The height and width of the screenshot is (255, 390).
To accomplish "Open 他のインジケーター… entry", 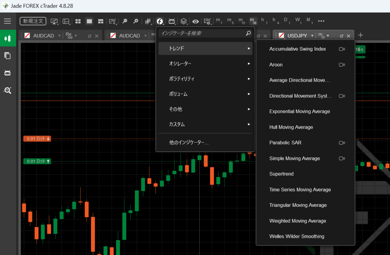I will tap(189, 143).
